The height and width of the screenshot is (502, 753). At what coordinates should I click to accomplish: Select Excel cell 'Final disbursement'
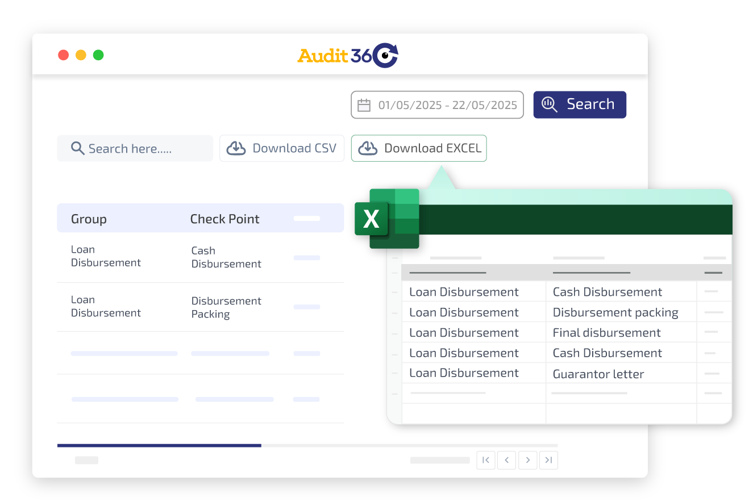coord(621,333)
